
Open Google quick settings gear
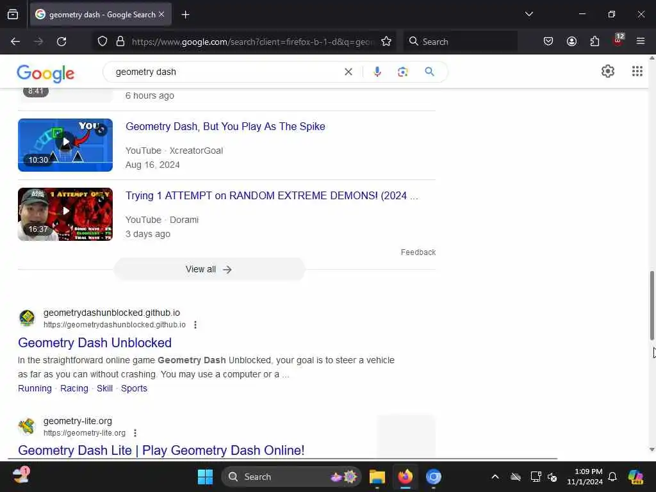[x=607, y=72]
